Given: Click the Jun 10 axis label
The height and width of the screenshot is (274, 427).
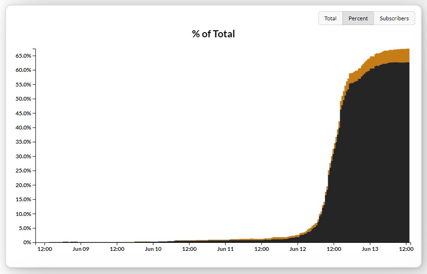Looking at the screenshot, I should [x=153, y=249].
